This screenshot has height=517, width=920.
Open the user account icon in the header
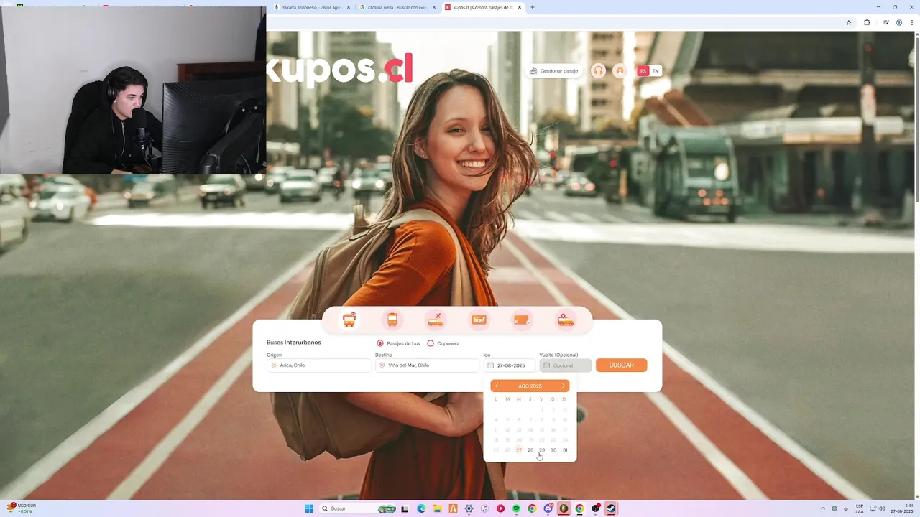pos(620,70)
